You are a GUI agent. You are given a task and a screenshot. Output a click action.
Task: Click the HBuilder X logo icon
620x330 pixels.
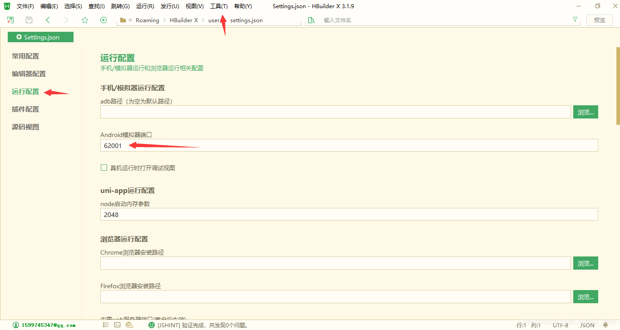[x=7, y=6]
